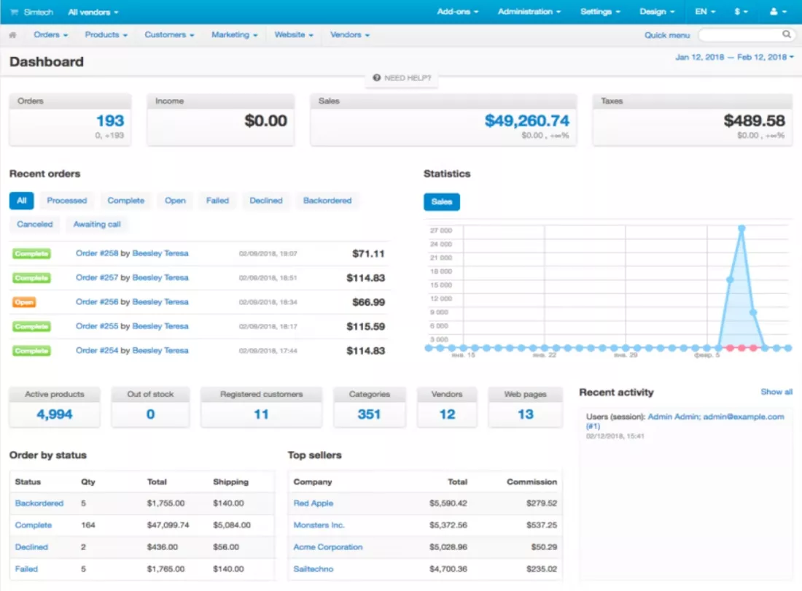802x591 pixels.
Task: Open the Marketing menu
Action: point(234,35)
